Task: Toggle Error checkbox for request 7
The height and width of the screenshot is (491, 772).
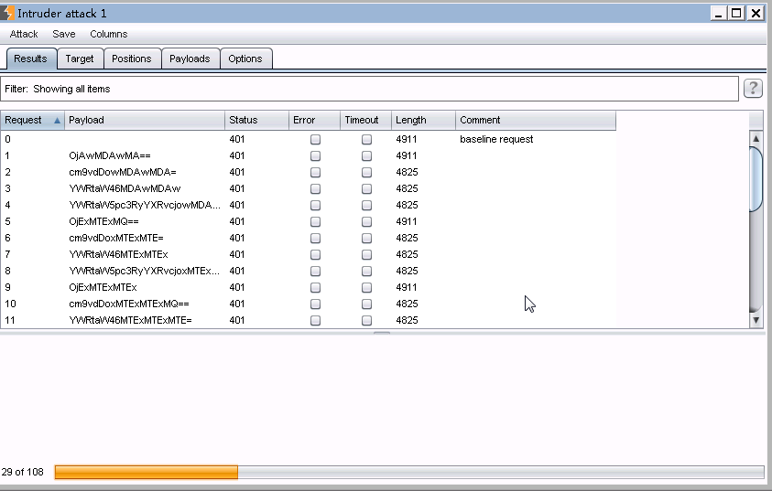Action: [x=316, y=254]
